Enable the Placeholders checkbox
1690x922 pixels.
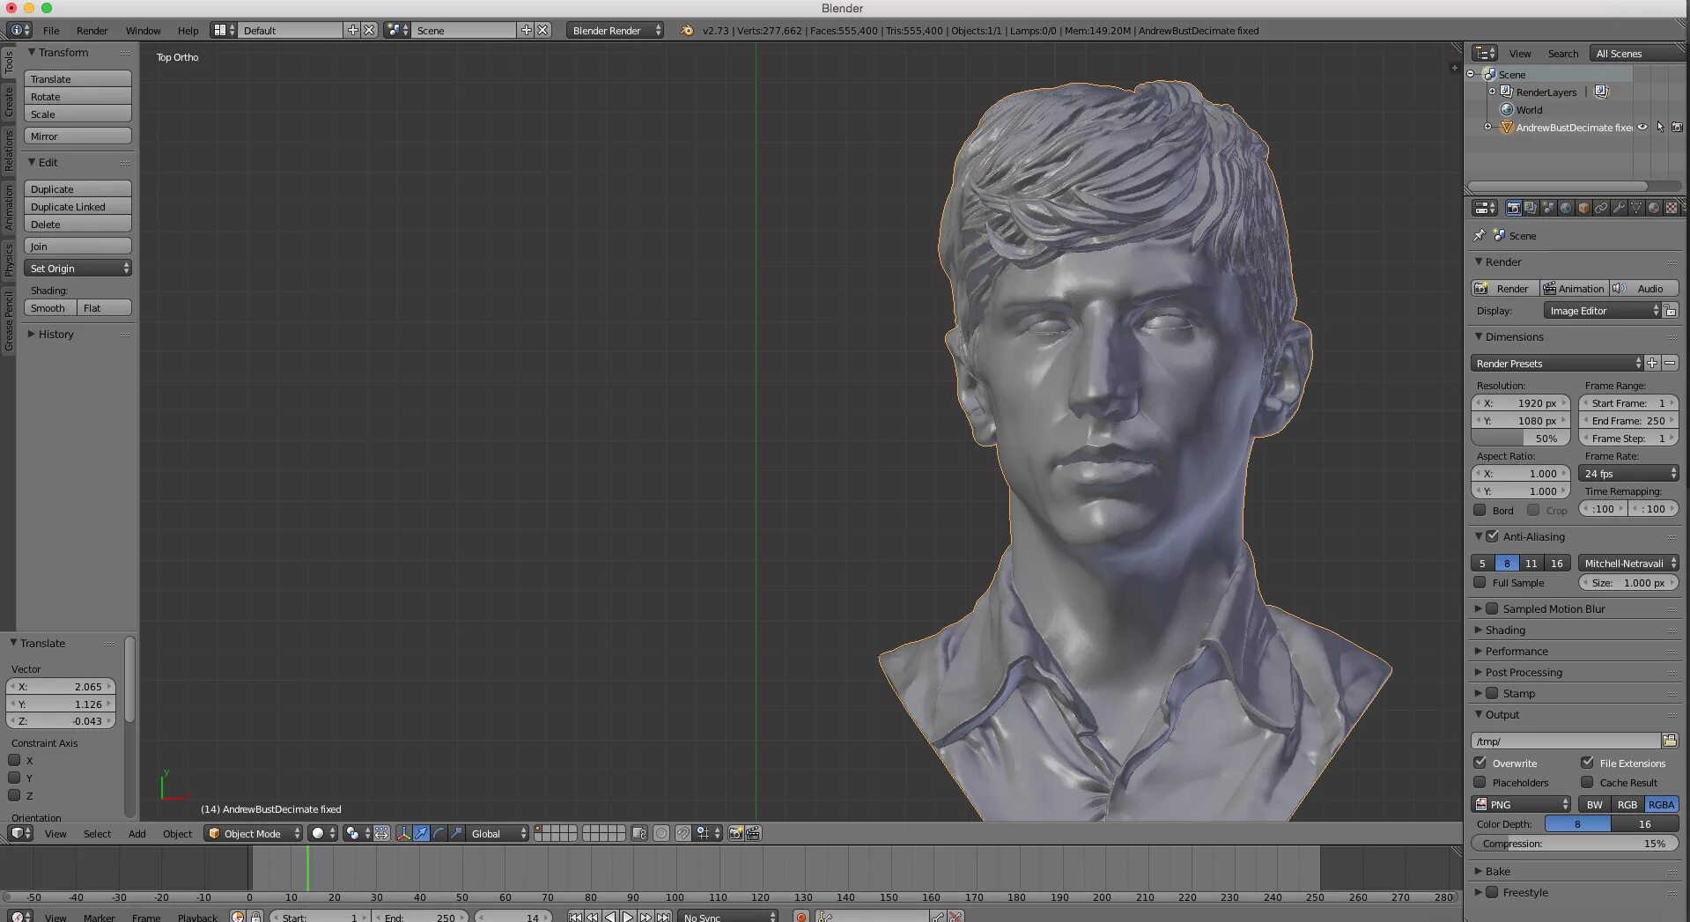click(x=1480, y=782)
